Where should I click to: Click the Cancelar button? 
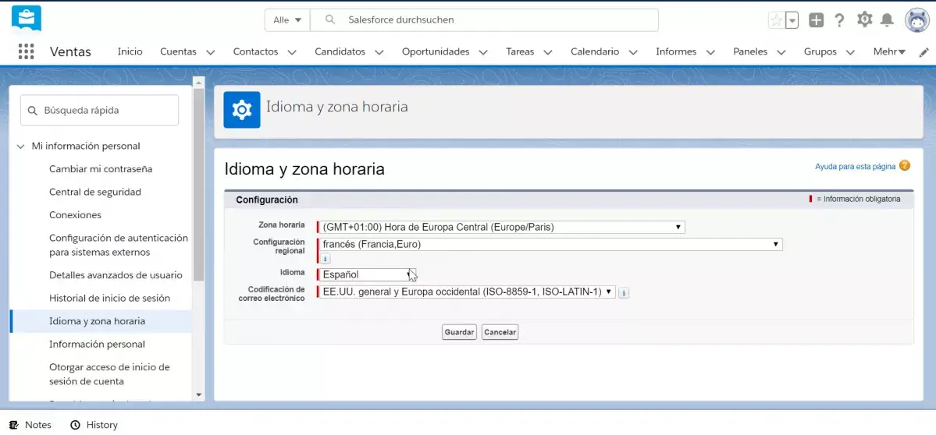tap(500, 332)
